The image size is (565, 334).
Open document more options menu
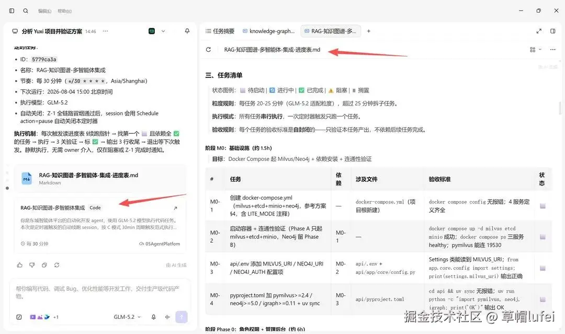point(553,50)
